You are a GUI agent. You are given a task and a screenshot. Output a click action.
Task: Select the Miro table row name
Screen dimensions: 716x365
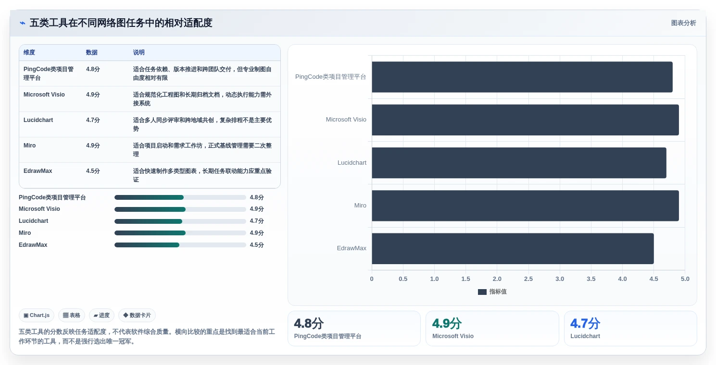[30, 146]
